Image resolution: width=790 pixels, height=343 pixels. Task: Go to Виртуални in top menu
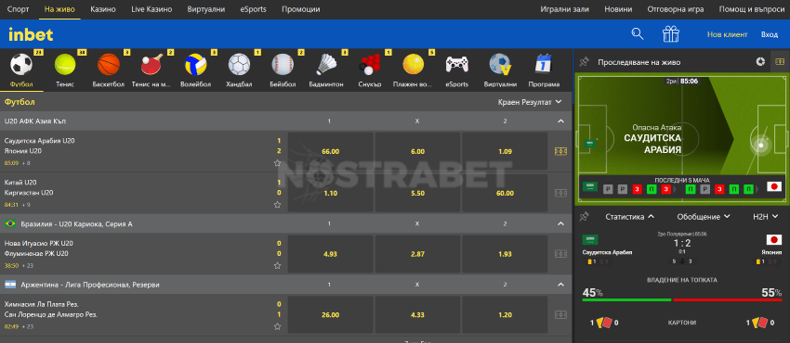click(206, 9)
